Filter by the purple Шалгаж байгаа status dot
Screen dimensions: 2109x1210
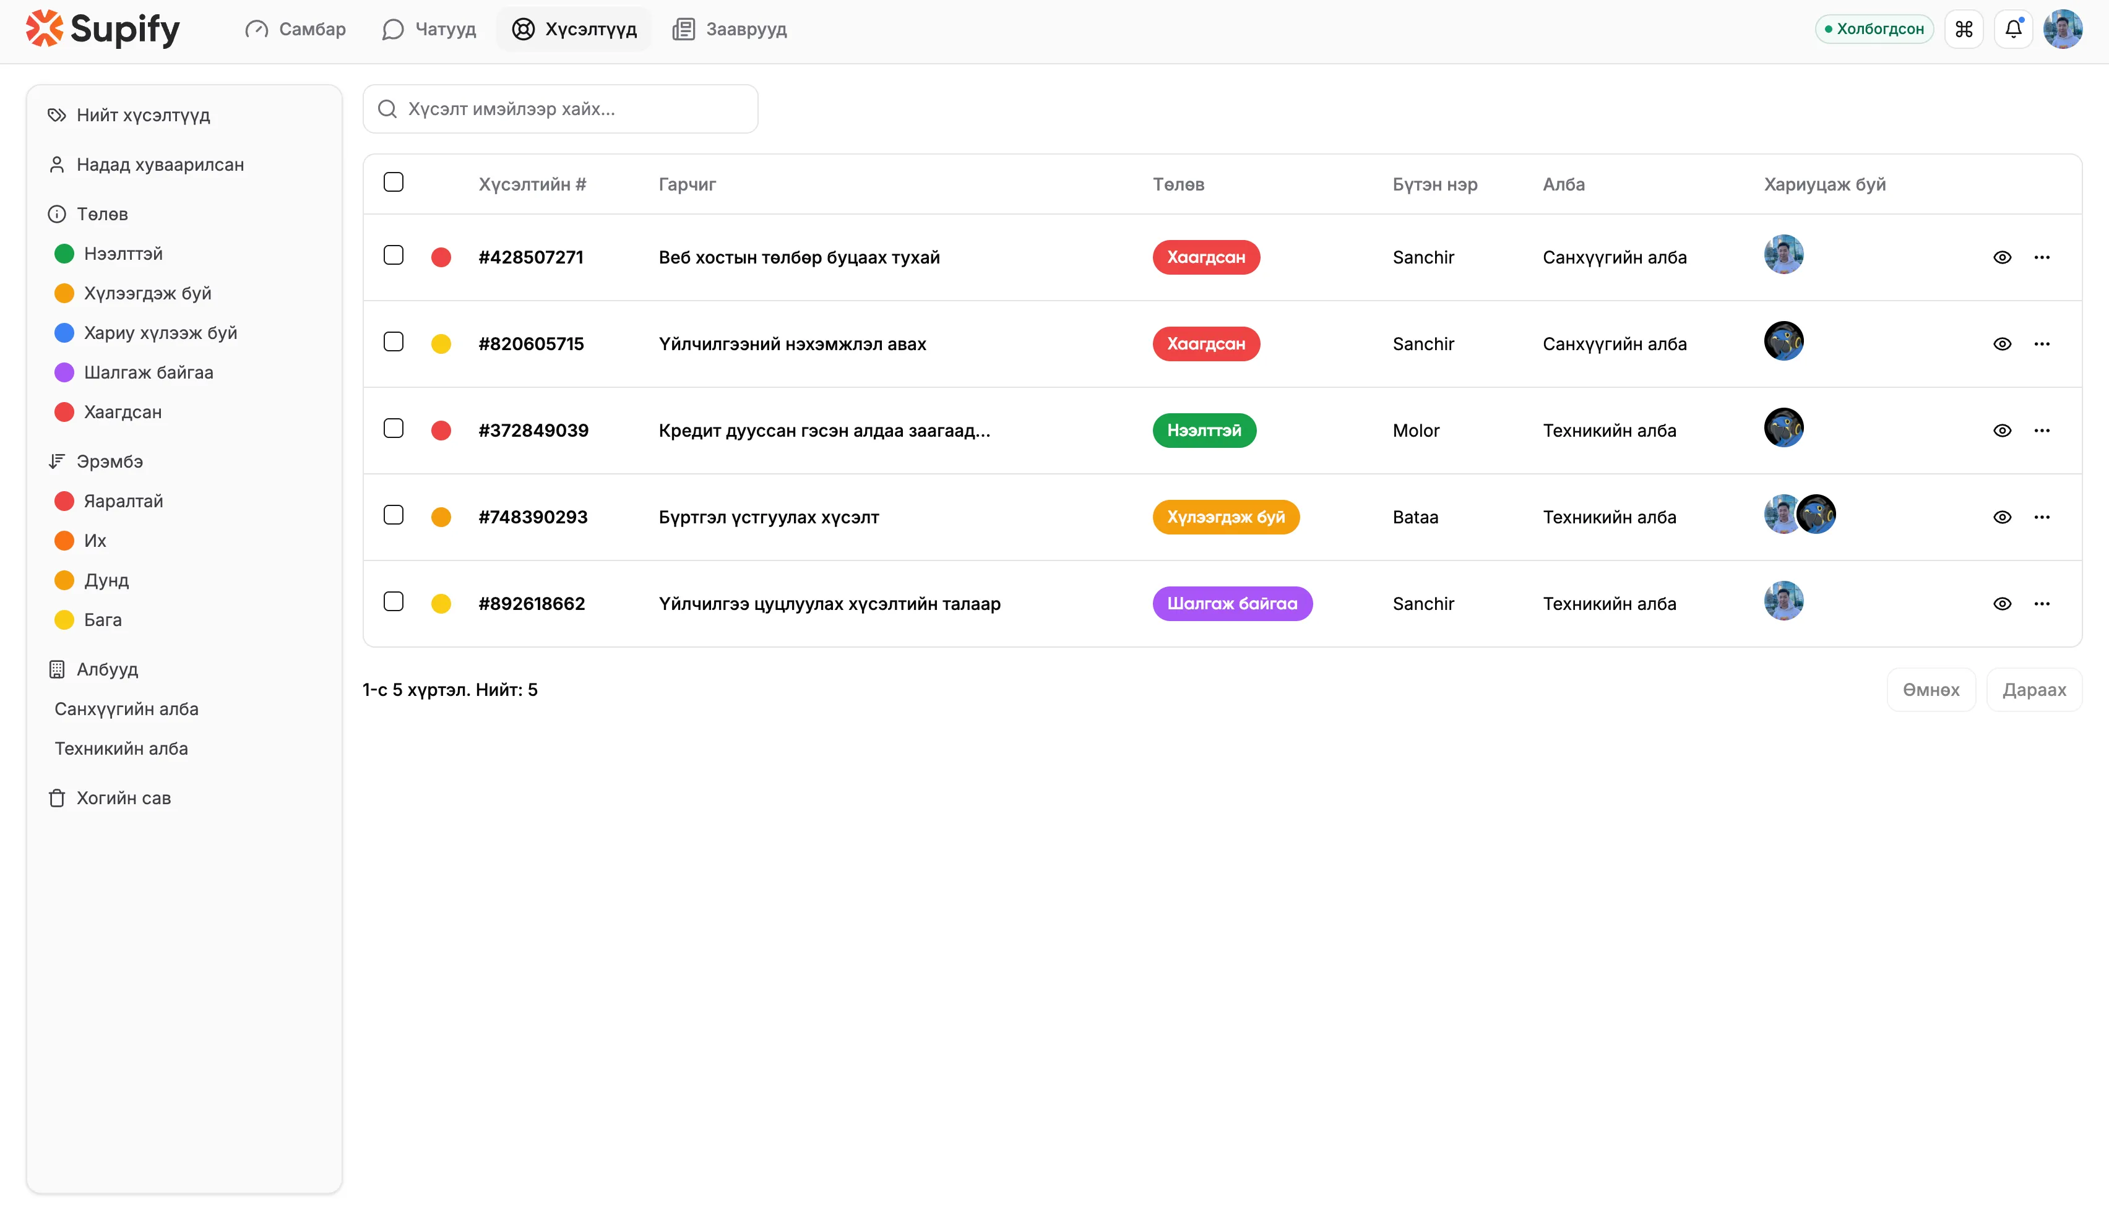point(64,372)
